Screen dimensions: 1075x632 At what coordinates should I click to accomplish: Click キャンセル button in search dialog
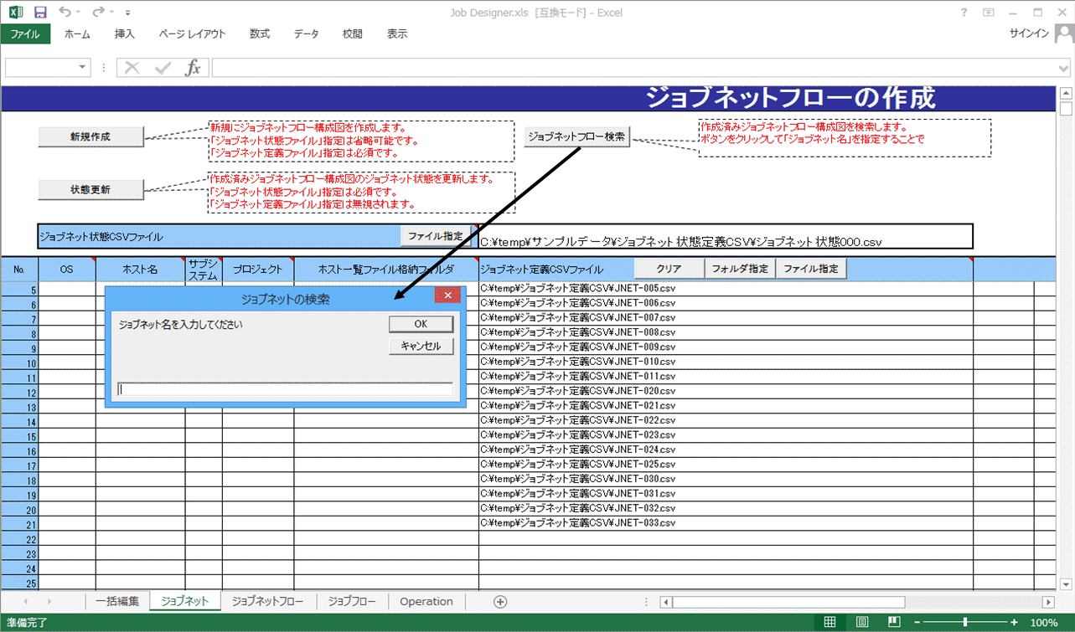[421, 346]
